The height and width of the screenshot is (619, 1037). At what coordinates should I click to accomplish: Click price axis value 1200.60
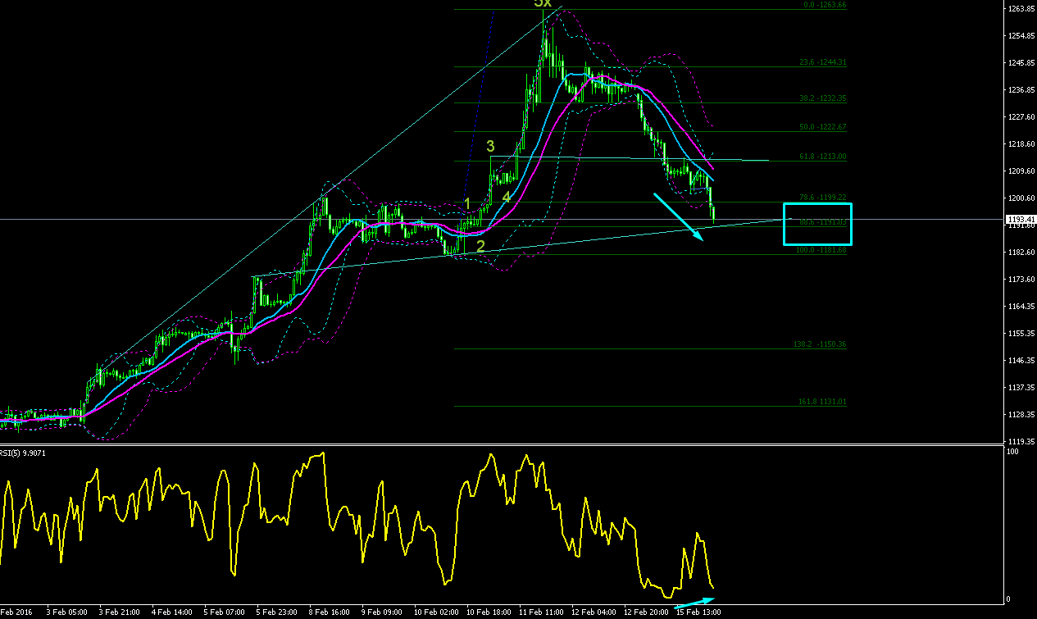(1021, 198)
